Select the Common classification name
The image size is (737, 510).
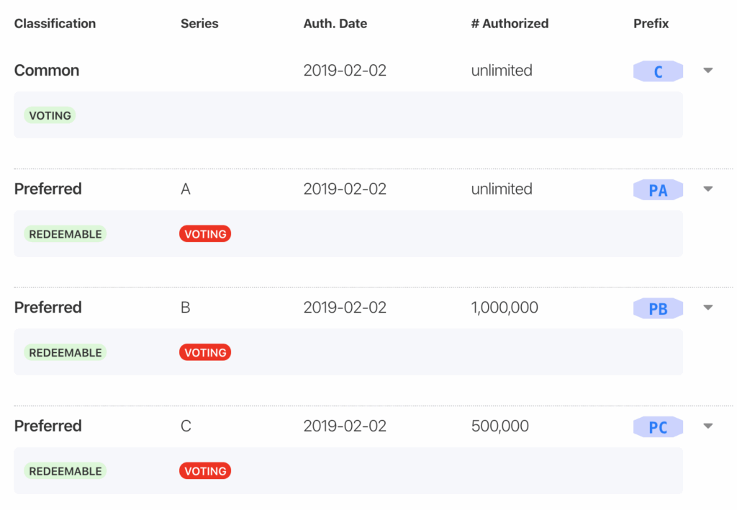tap(47, 71)
